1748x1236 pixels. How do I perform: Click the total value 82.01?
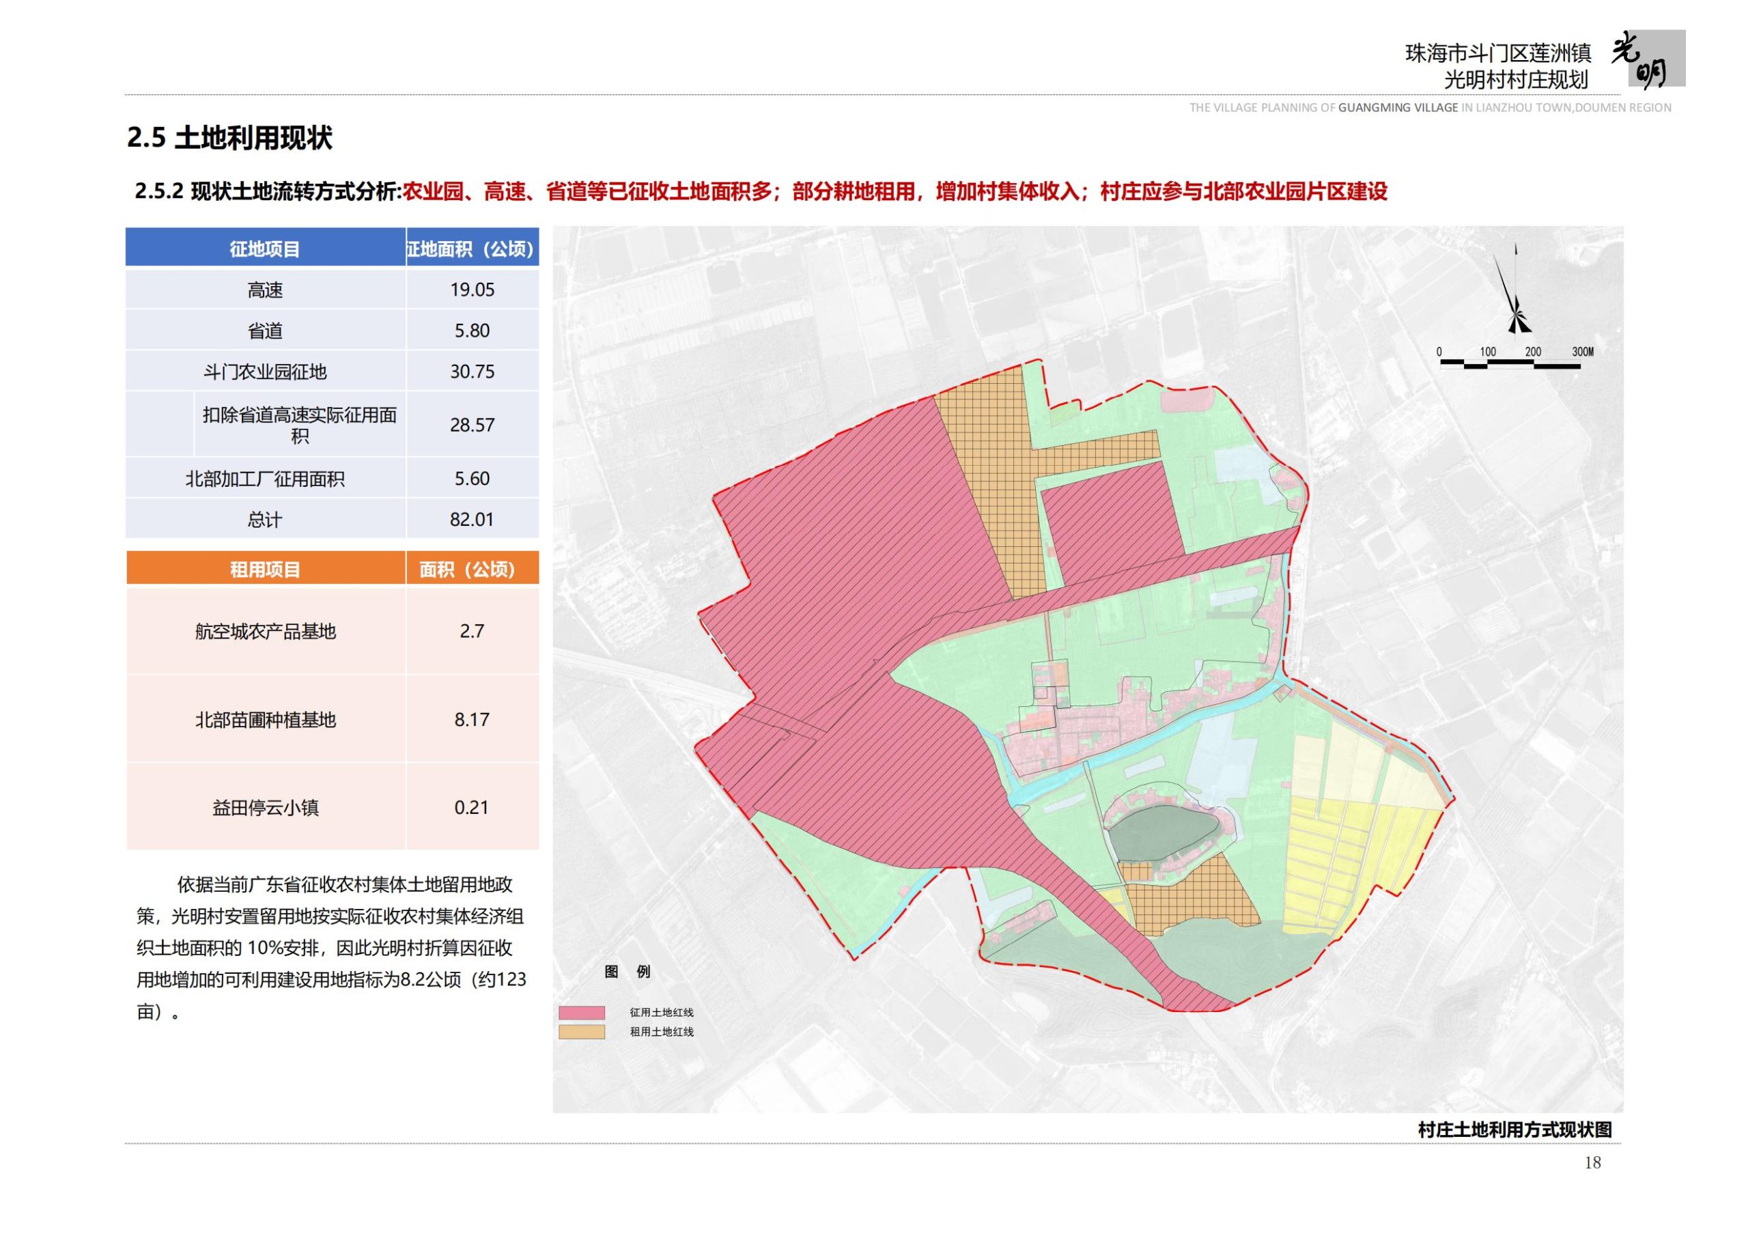(472, 520)
